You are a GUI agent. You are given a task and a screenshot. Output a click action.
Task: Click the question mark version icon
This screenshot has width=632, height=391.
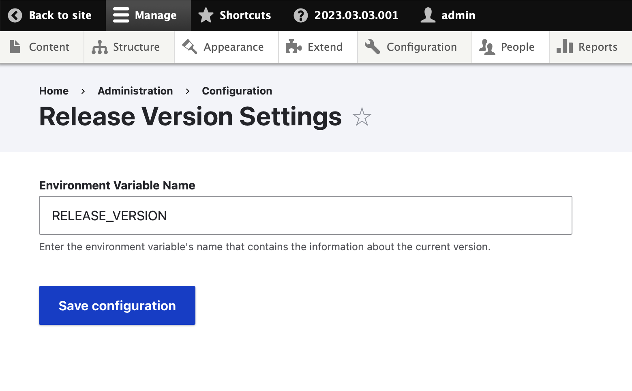tap(301, 15)
